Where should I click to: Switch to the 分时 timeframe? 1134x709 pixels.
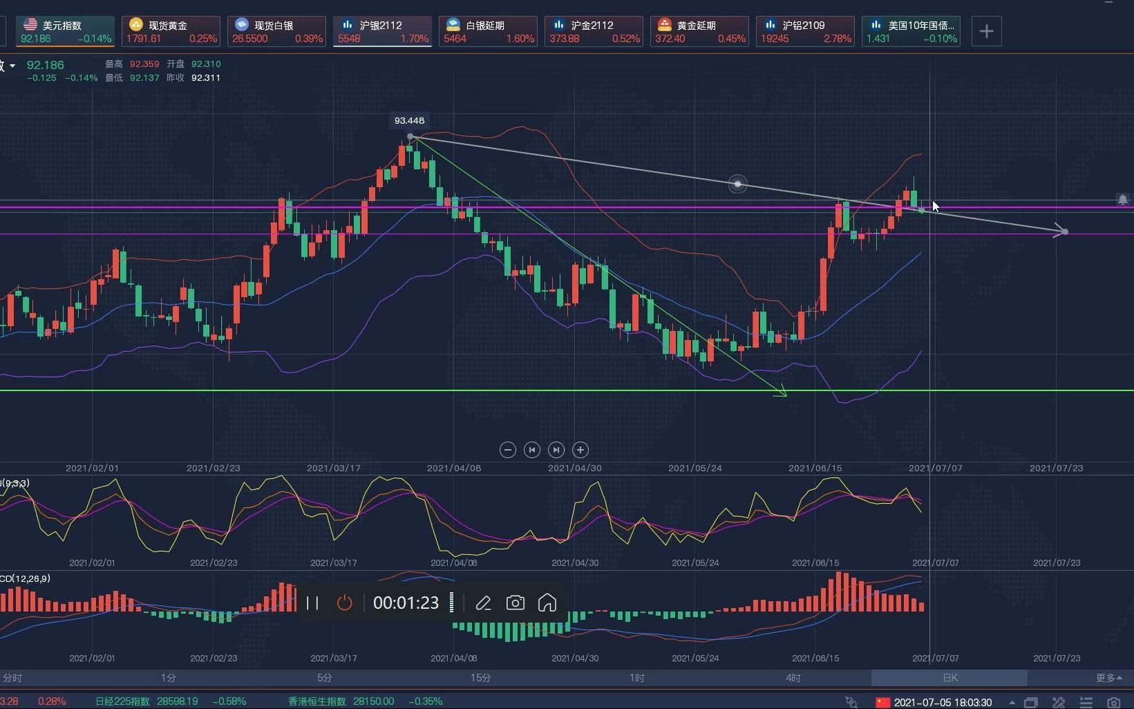click(x=12, y=678)
